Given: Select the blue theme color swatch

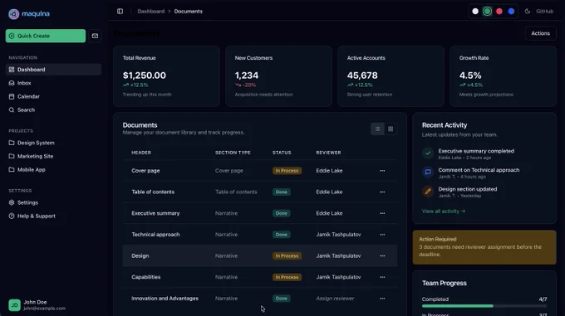Looking at the screenshot, I should tap(511, 11).
